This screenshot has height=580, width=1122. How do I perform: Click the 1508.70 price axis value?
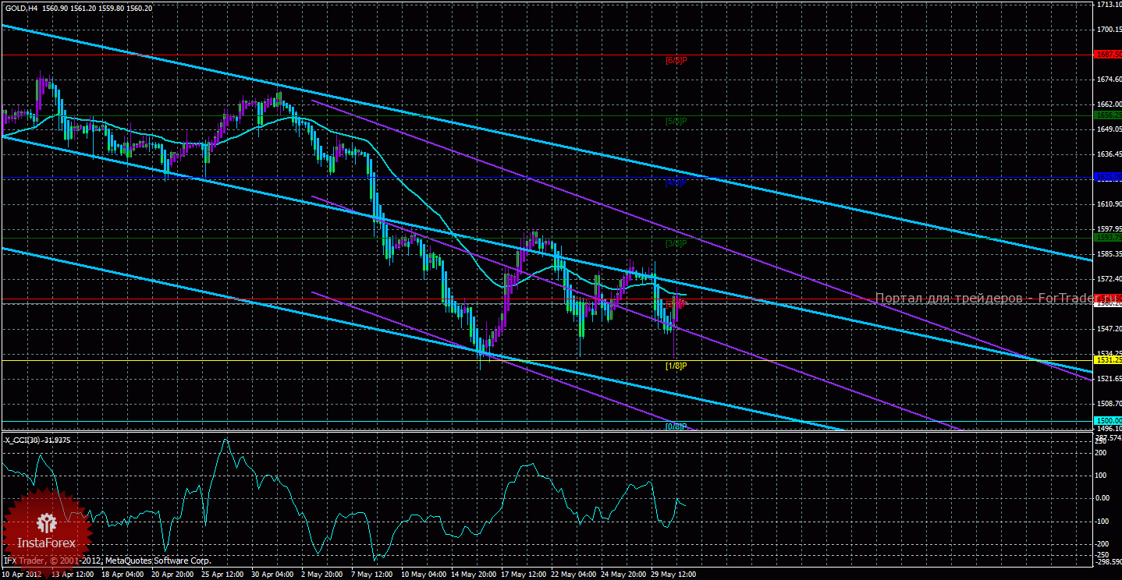pyautogui.click(x=1109, y=404)
